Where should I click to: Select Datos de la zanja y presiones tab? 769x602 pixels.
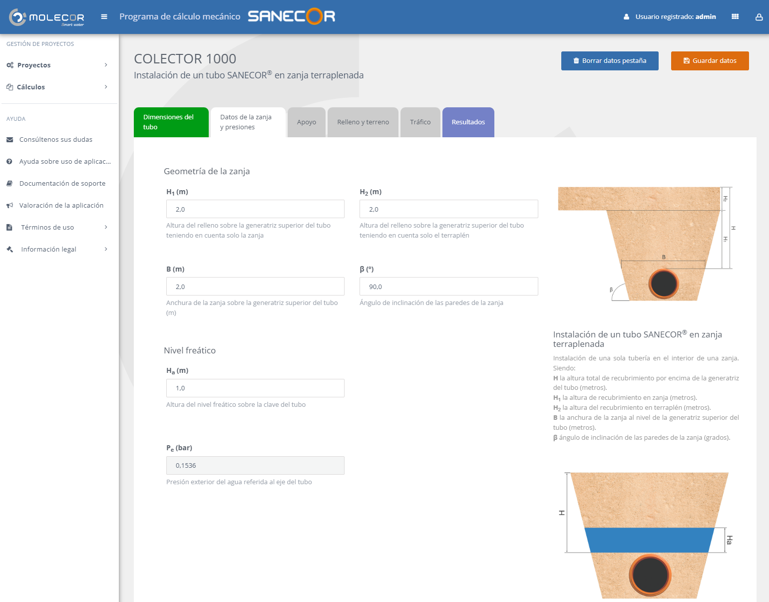tap(248, 122)
